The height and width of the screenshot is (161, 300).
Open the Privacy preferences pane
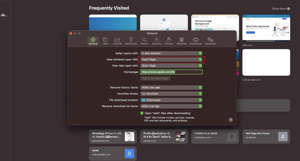(169, 41)
